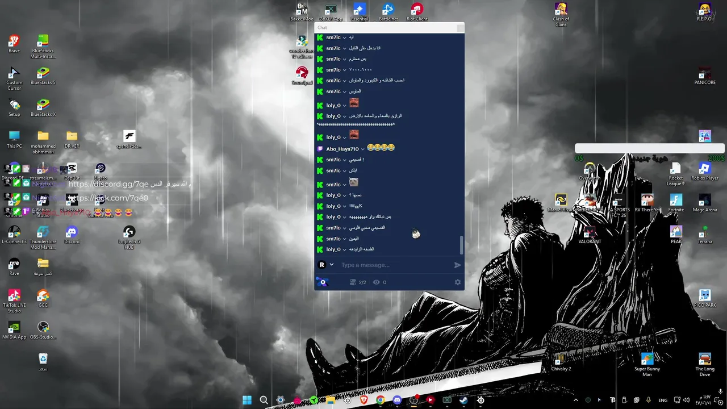Switch to Google Chrome on taskbar
The height and width of the screenshot is (409, 727).
(x=380, y=400)
